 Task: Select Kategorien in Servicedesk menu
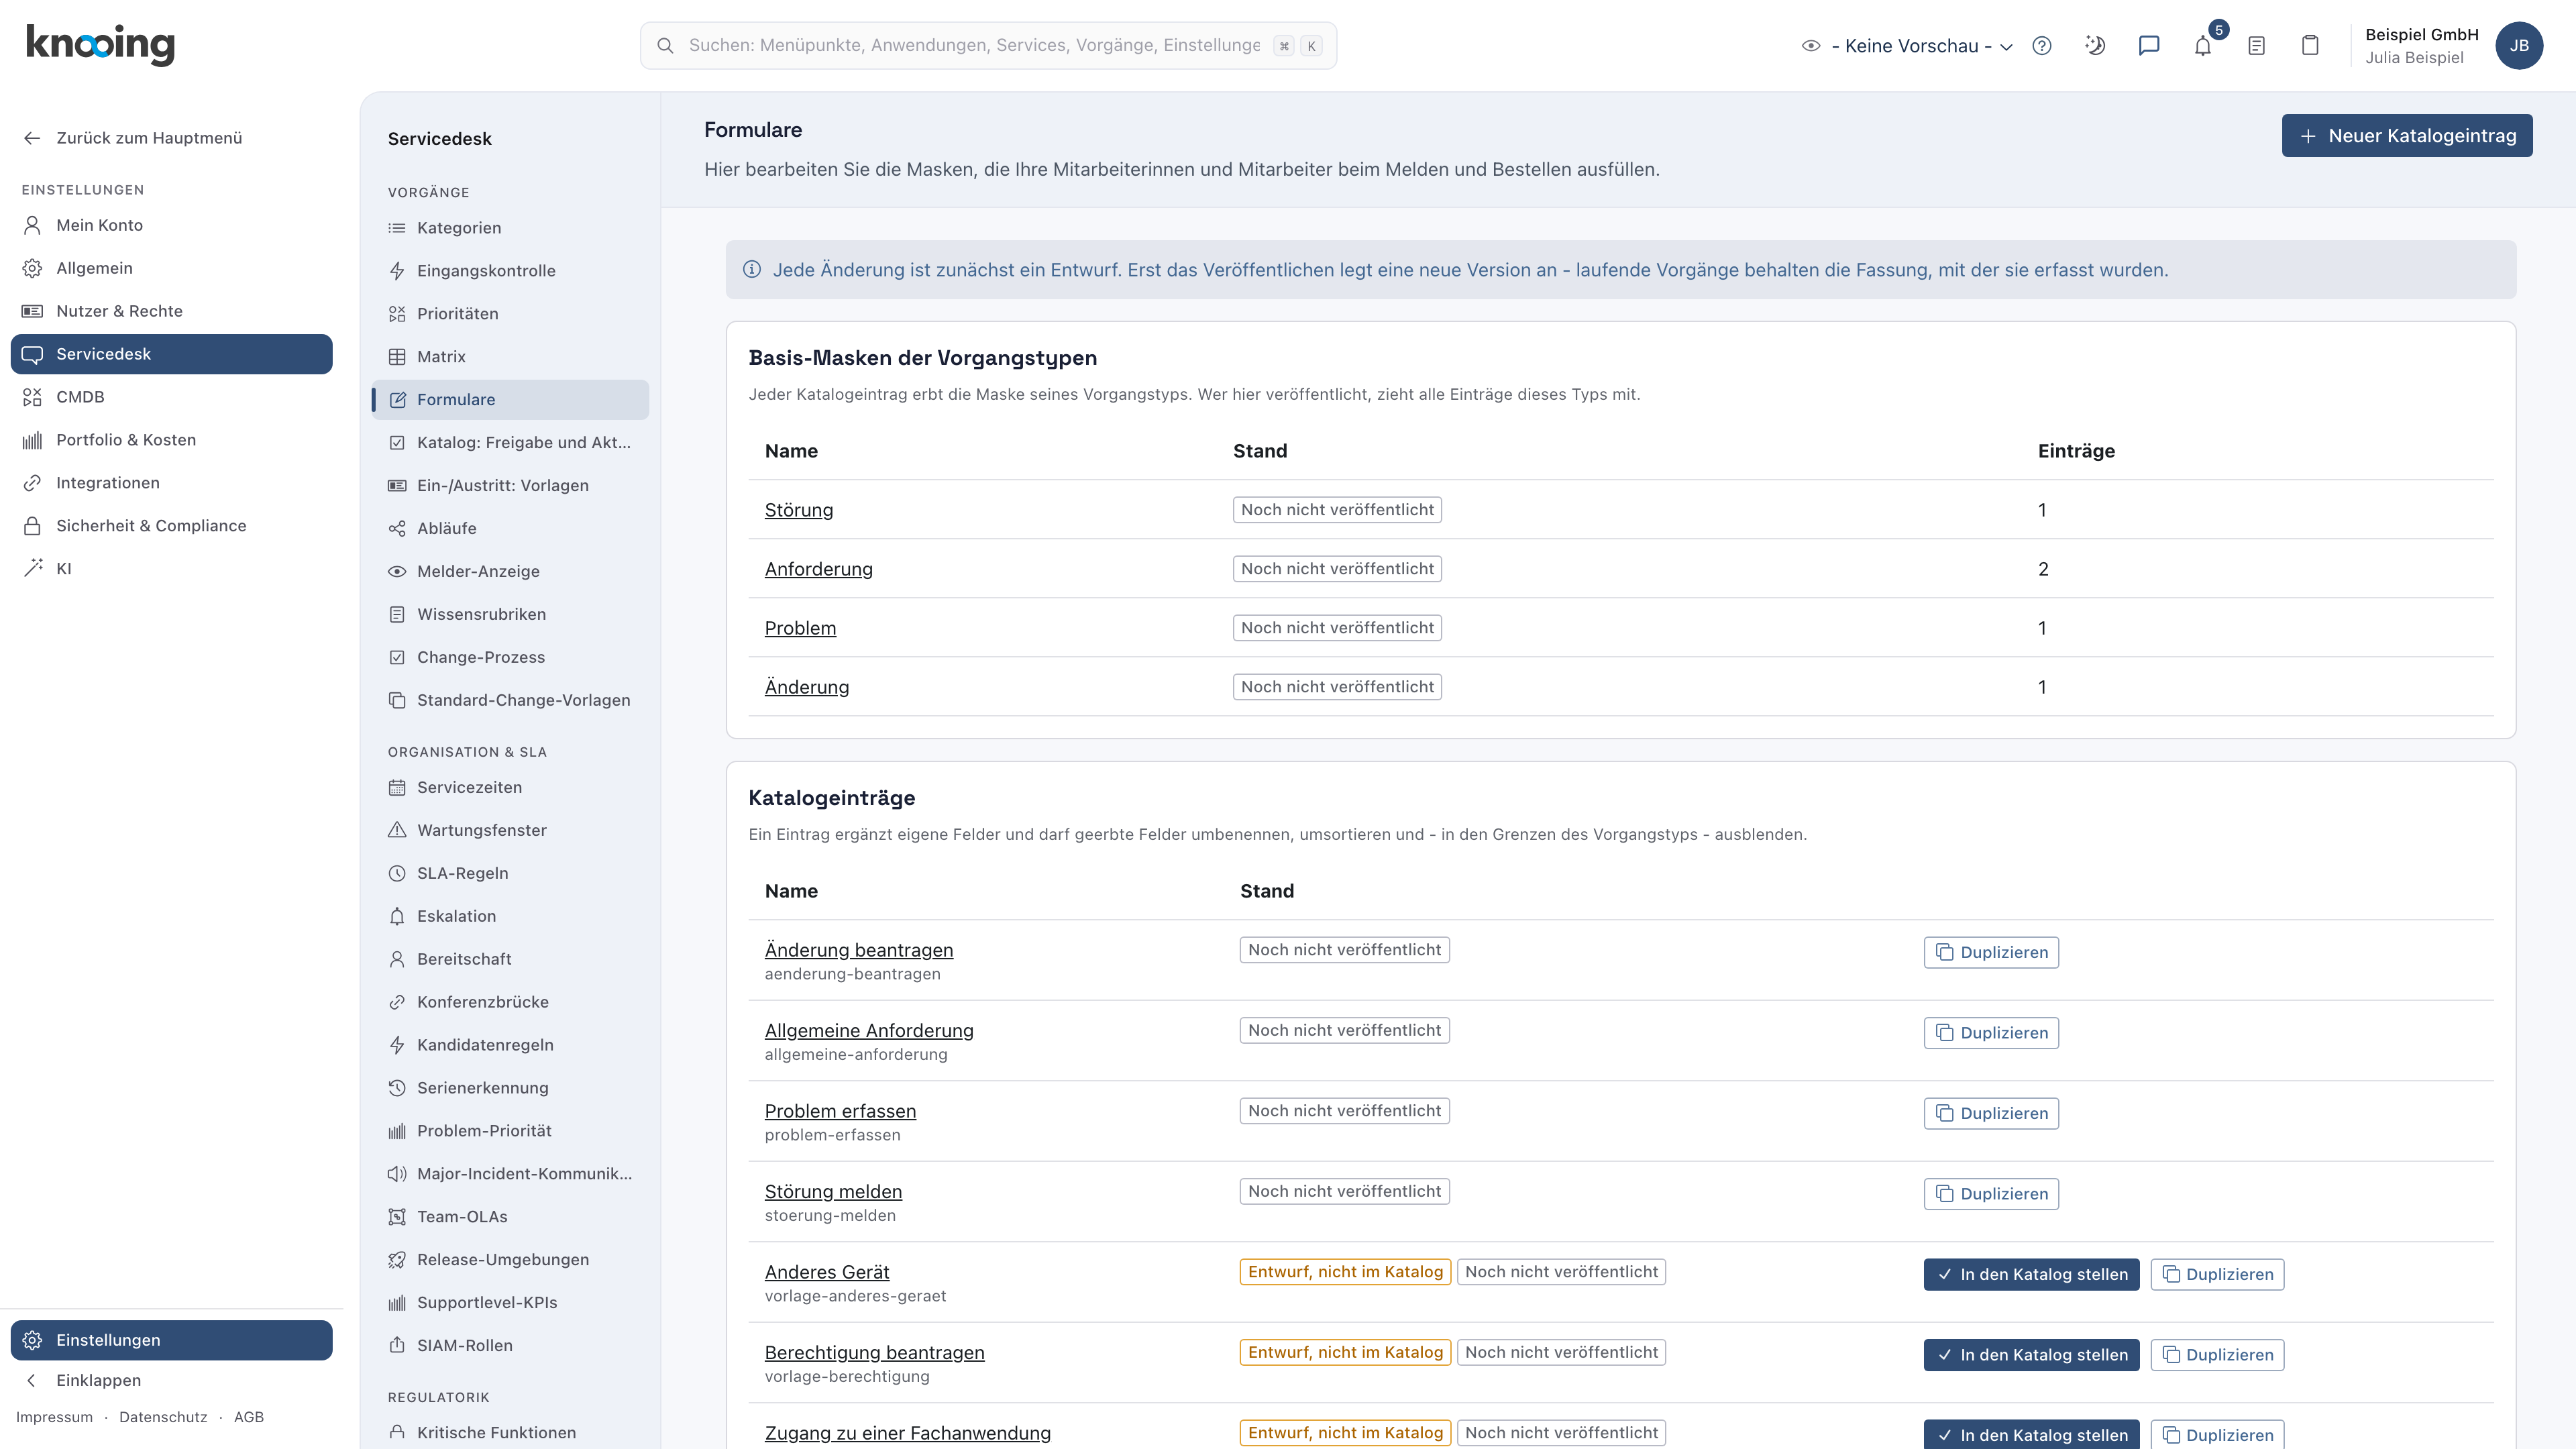[510, 228]
